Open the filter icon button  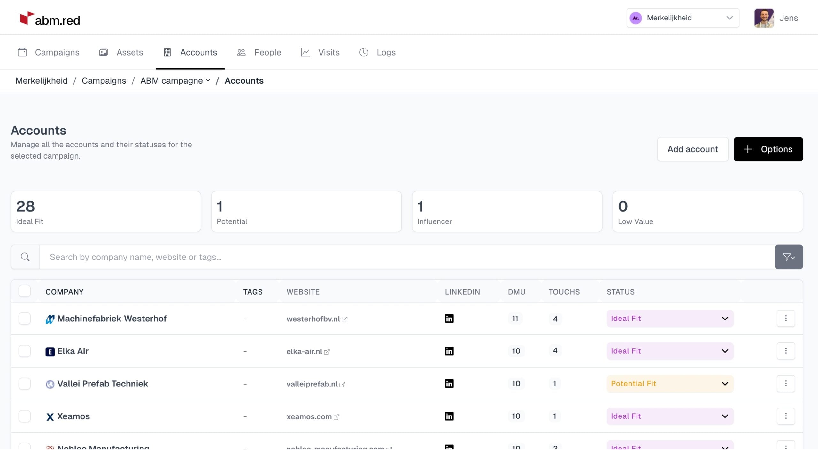point(788,257)
